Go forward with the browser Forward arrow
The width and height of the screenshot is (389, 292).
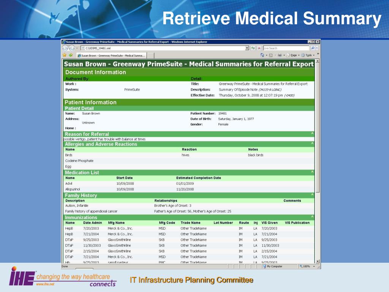(x=71, y=48)
